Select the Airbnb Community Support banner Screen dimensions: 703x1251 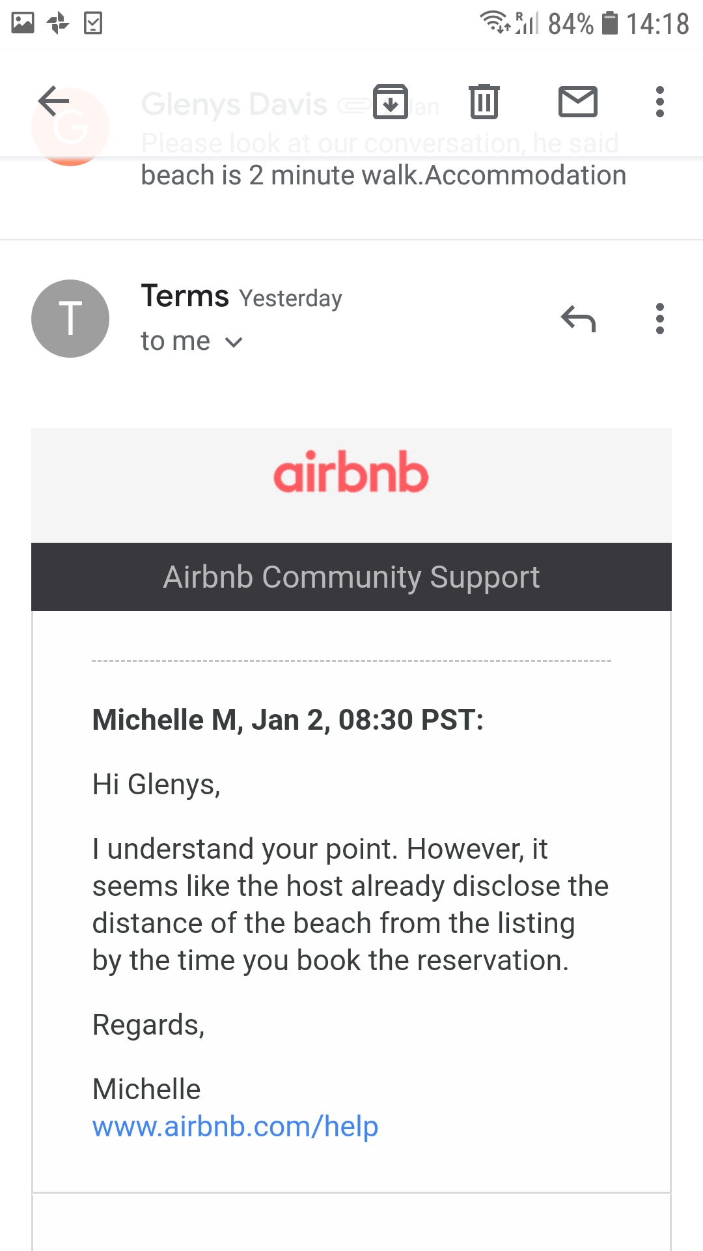coord(351,577)
